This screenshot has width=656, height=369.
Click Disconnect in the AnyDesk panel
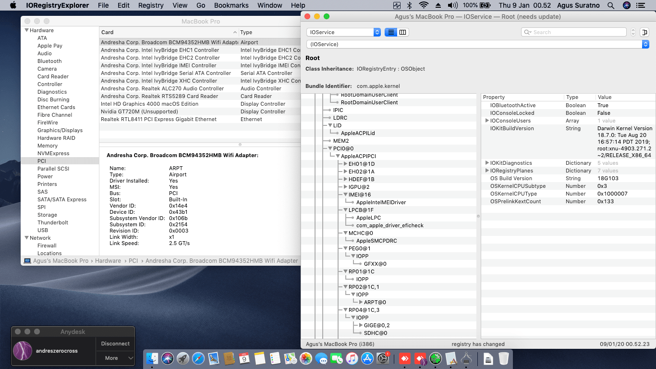tap(115, 344)
